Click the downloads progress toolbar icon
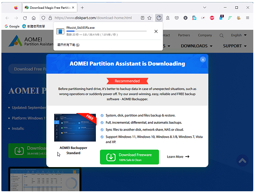Screen dimensions: 255x193 point(159,18)
